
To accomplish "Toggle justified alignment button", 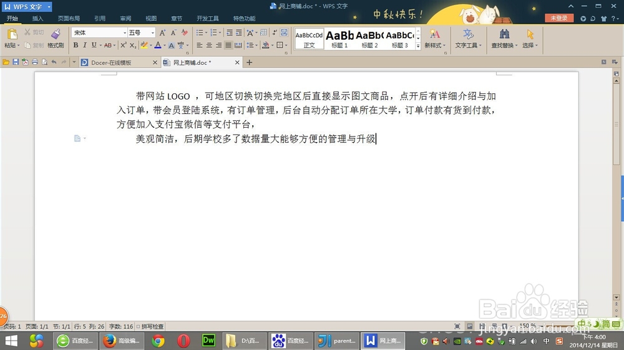I will [x=228, y=45].
